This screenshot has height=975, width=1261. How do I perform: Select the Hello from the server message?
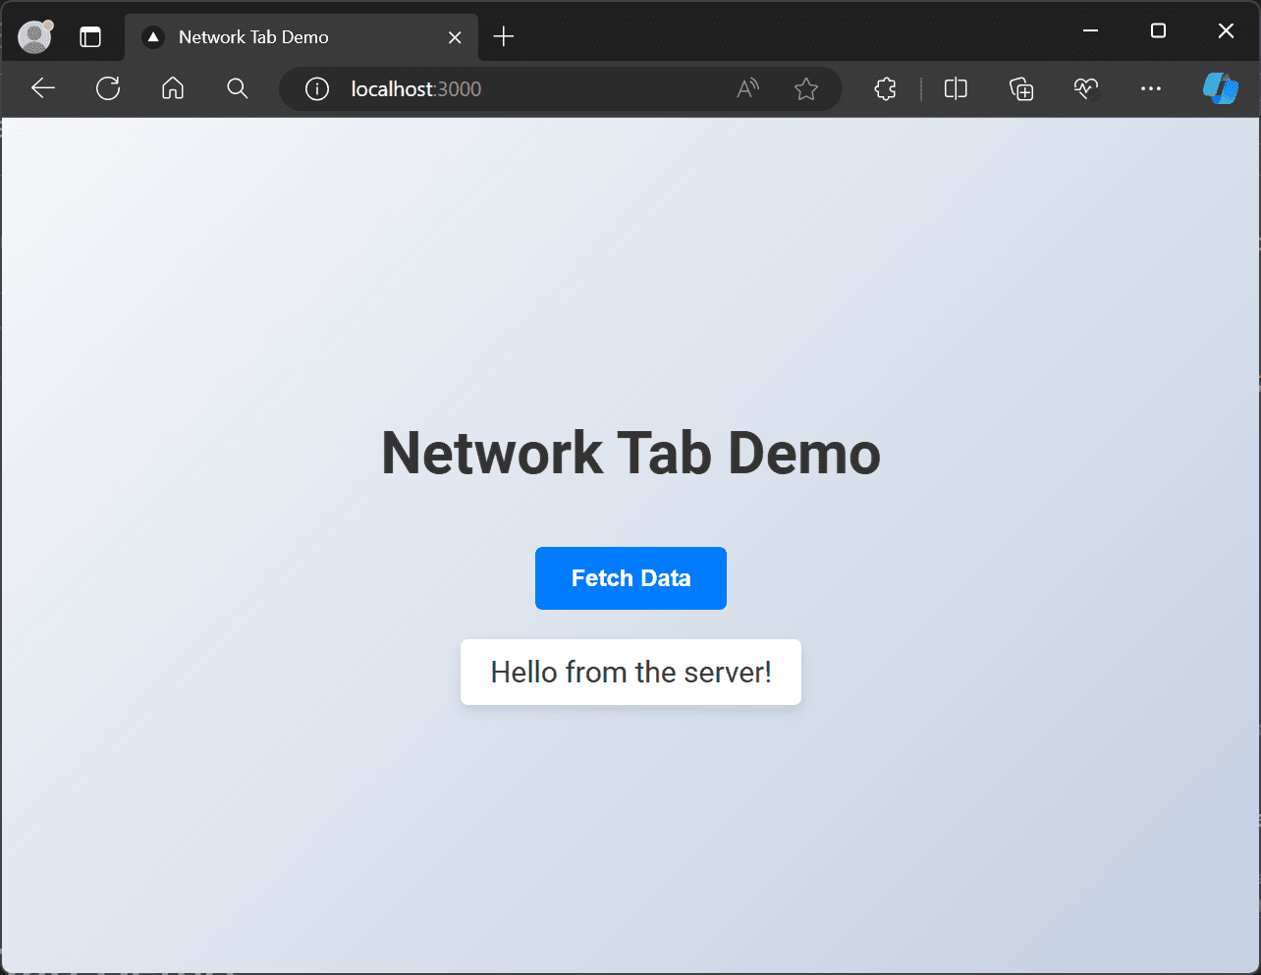[630, 672]
